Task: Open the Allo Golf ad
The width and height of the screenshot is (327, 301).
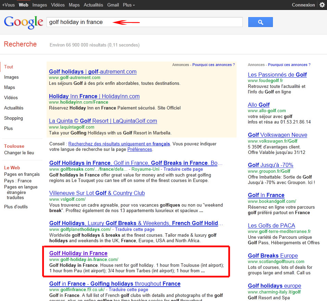Action: pyautogui.click(x=259, y=105)
